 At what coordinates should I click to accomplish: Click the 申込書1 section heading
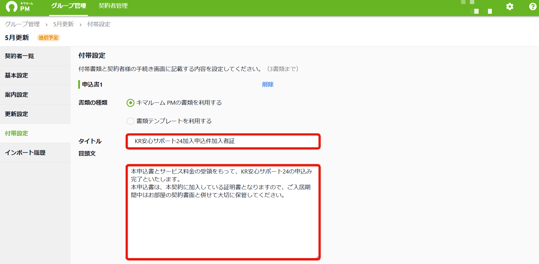92,84
